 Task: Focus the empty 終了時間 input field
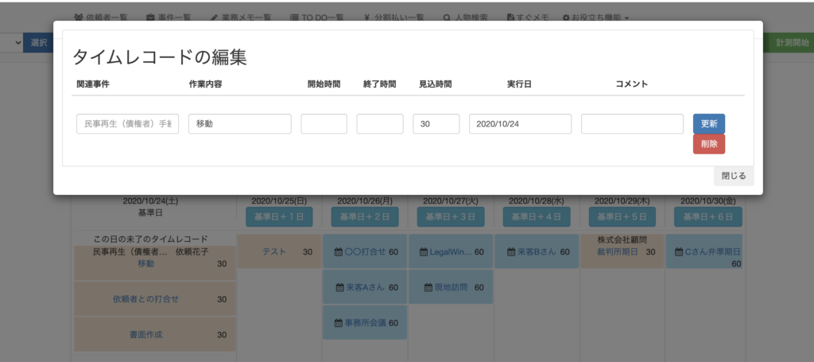(380, 124)
